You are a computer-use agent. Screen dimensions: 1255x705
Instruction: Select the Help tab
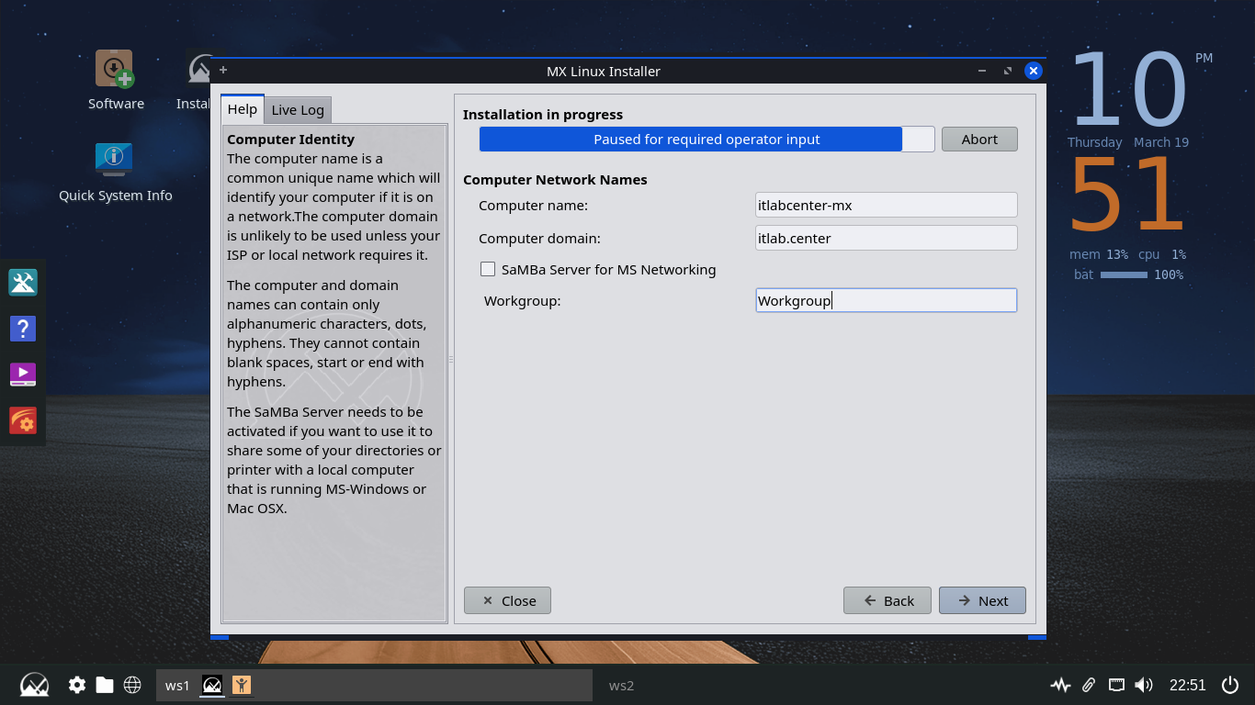[243, 109]
